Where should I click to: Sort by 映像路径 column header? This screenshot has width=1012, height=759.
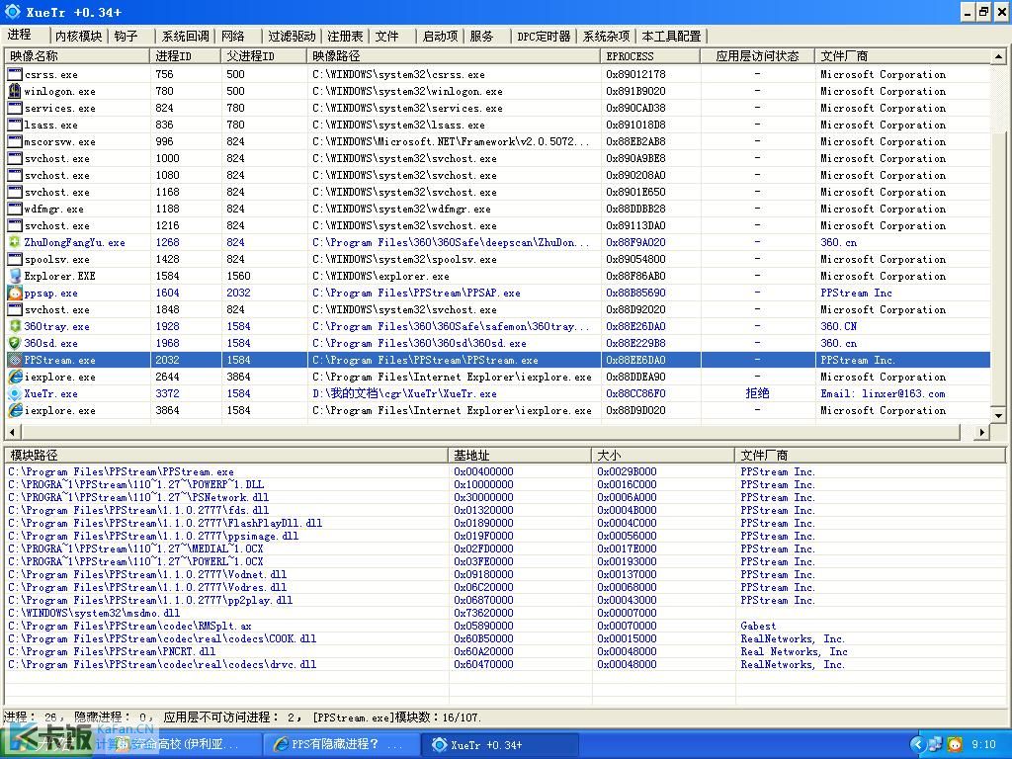point(454,56)
